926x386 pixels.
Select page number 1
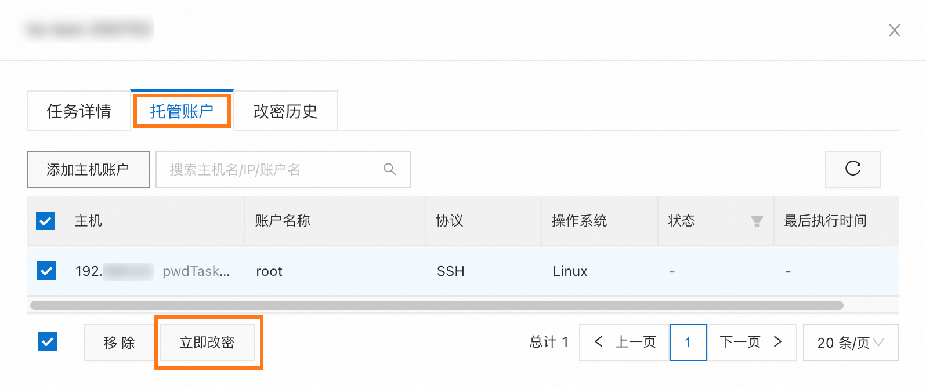[688, 343]
